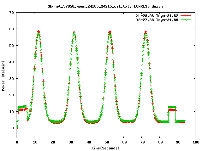Click the plot title Skynet_57658_moon text

(x=105, y=6)
